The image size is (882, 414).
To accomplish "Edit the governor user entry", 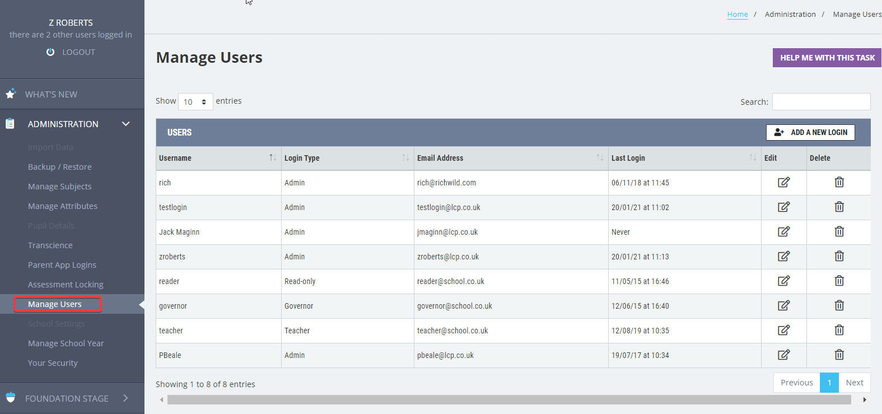I will pyautogui.click(x=783, y=305).
